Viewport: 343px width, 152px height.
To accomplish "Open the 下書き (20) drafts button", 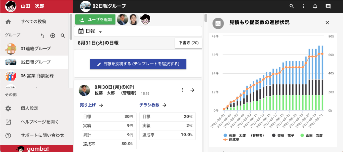I will pyautogui.click(x=188, y=43).
